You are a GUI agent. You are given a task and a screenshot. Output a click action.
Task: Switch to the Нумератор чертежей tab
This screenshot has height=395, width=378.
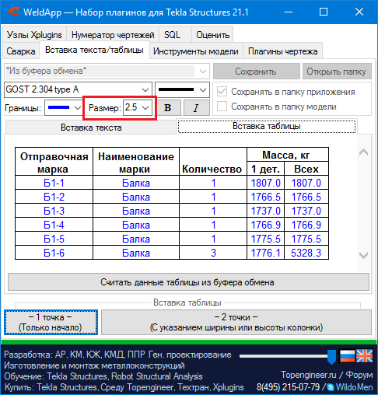113,35
